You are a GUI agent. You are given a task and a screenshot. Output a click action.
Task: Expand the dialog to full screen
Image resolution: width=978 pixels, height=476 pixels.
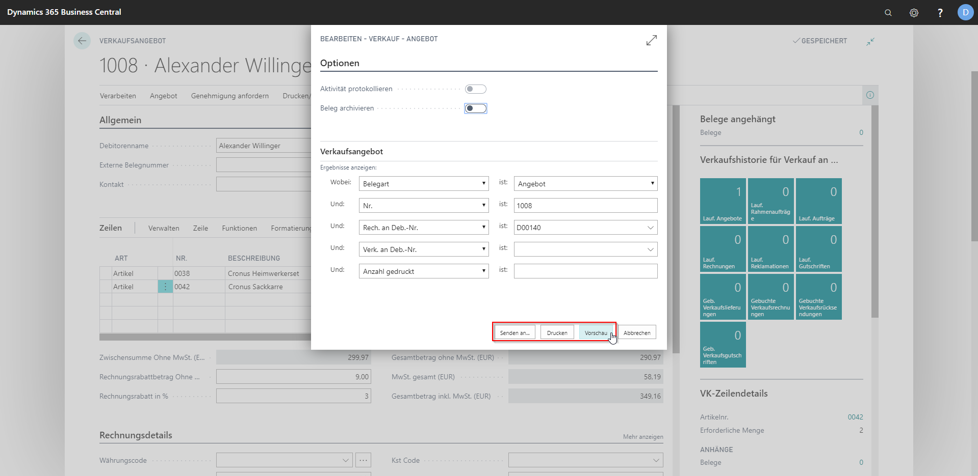(652, 40)
